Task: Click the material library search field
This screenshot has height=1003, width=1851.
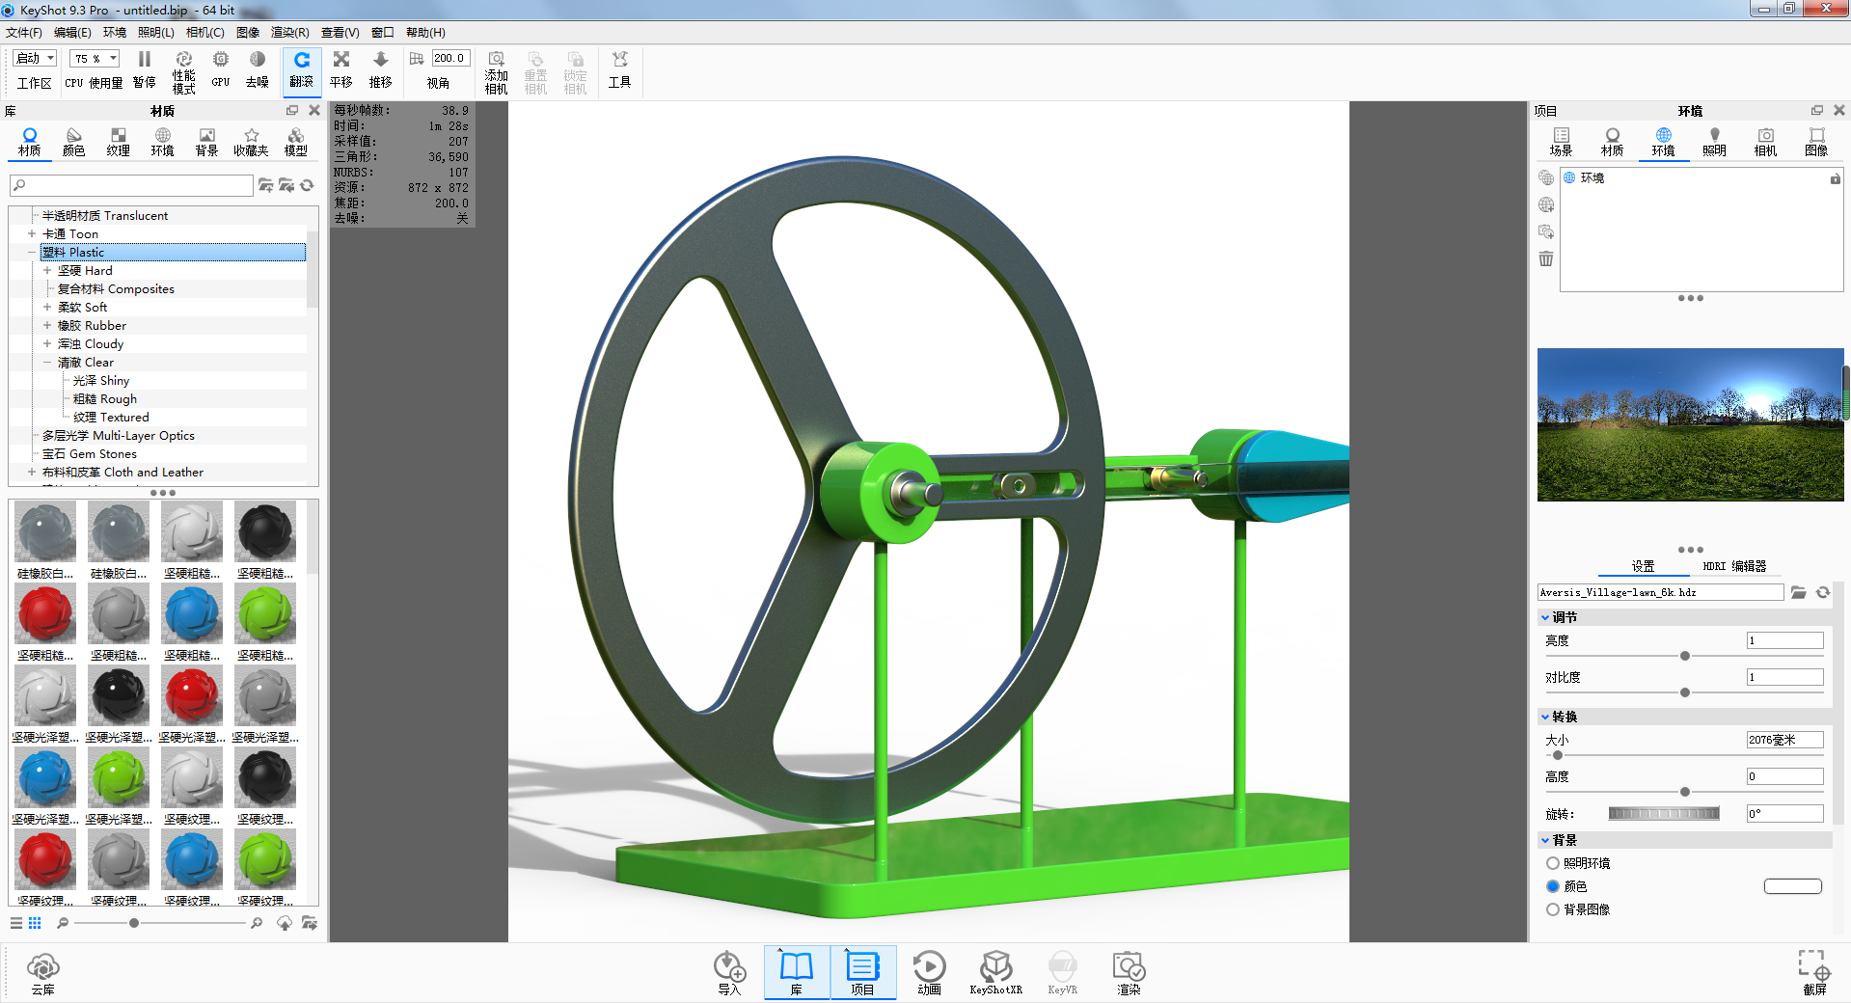Action: pyautogui.click(x=131, y=185)
